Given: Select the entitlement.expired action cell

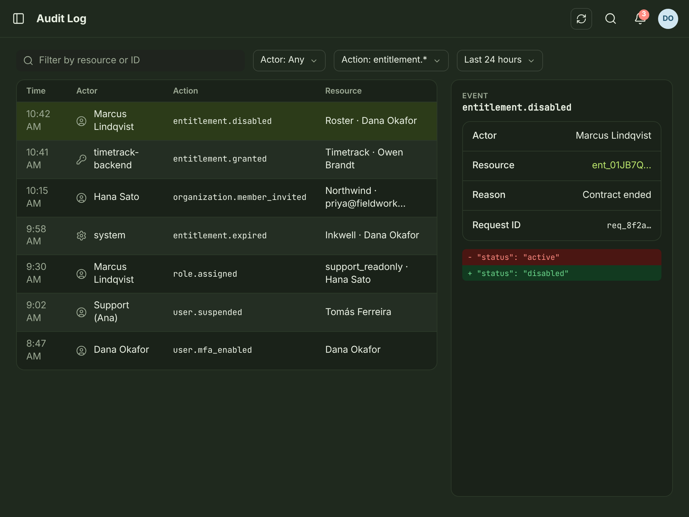Looking at the screenshot, I should tap(220, 236).
